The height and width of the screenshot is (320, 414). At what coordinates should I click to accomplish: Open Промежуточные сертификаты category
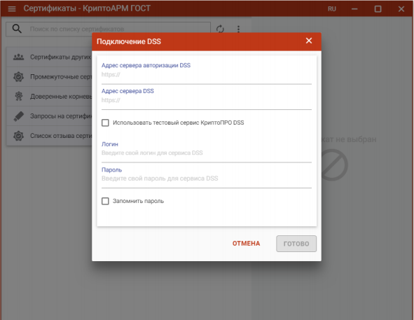(49, 77)
